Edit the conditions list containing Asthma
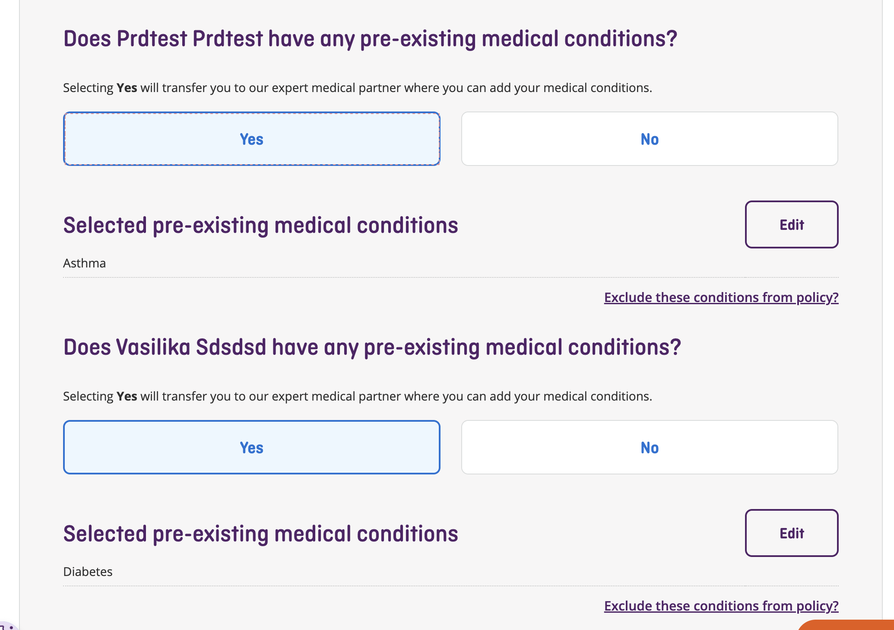Screen dimensions: 894x630 click(791, 225)
